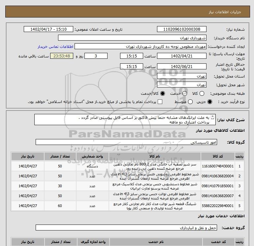254x246 pixels.
Task: Choose the جزیی purchase type radio
Action: coord(210,102)
